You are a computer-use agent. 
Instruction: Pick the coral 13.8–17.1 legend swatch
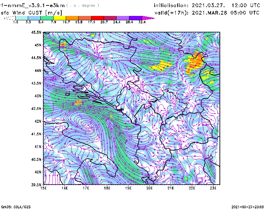coord(85,18)
